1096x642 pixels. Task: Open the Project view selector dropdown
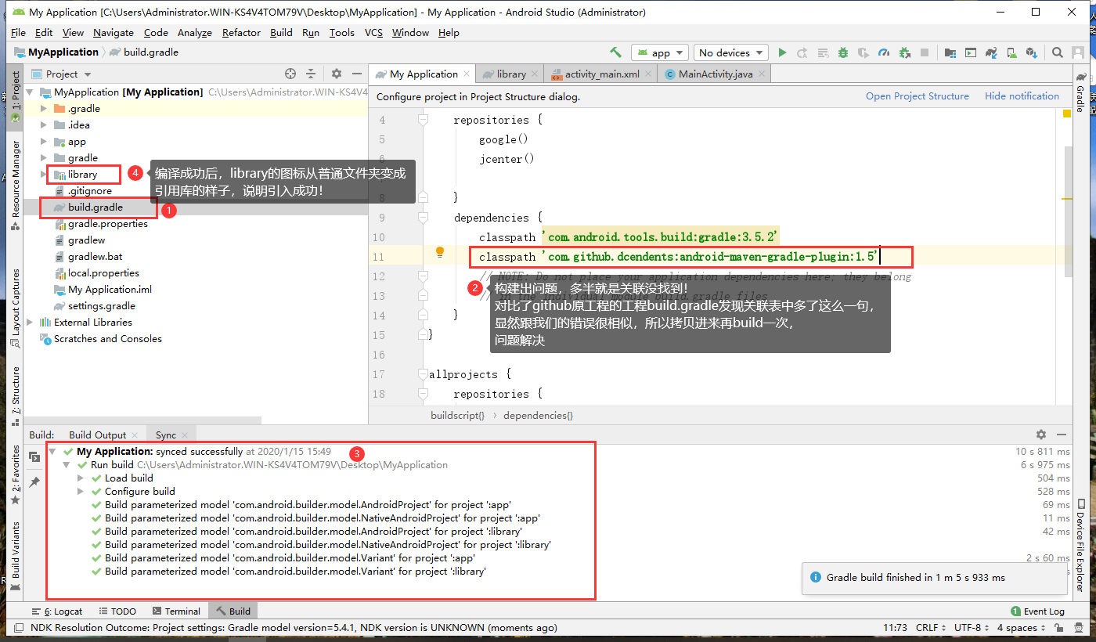click(x=62, y=74)
